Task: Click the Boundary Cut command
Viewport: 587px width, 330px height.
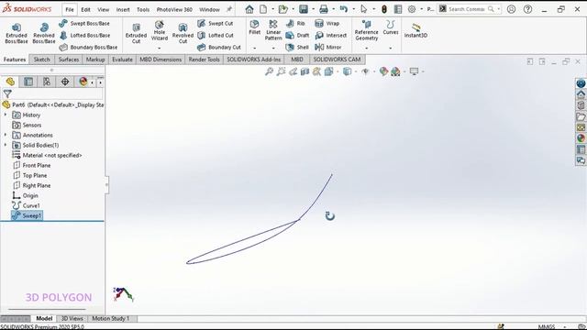Action: 219,47
